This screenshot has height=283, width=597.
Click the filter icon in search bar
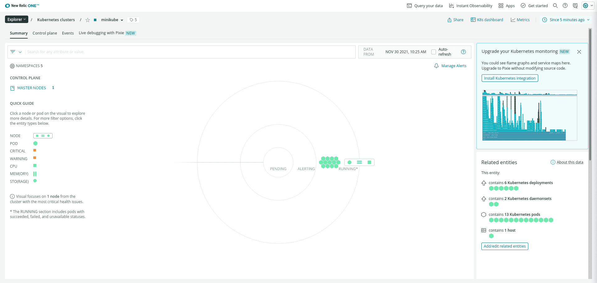coord(13,52)
